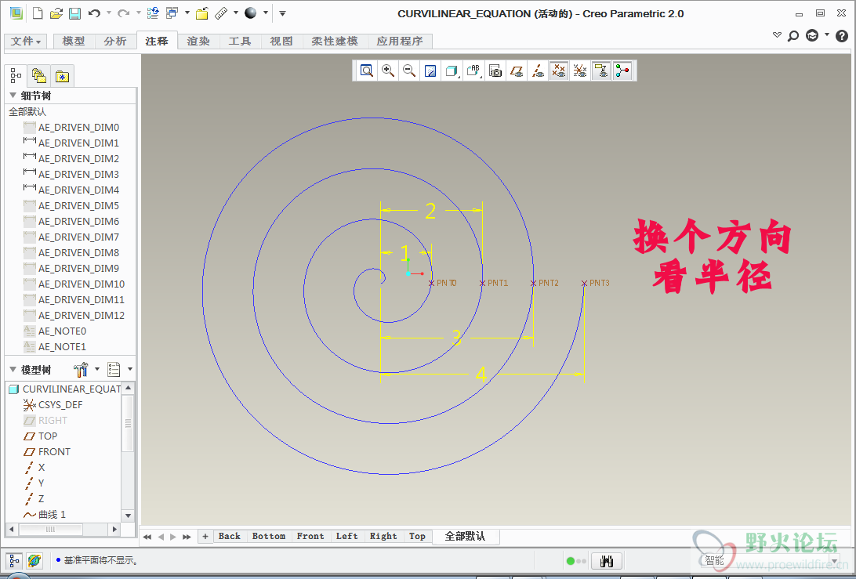
Task: Select the Back view tab
Action: point(229,537)
